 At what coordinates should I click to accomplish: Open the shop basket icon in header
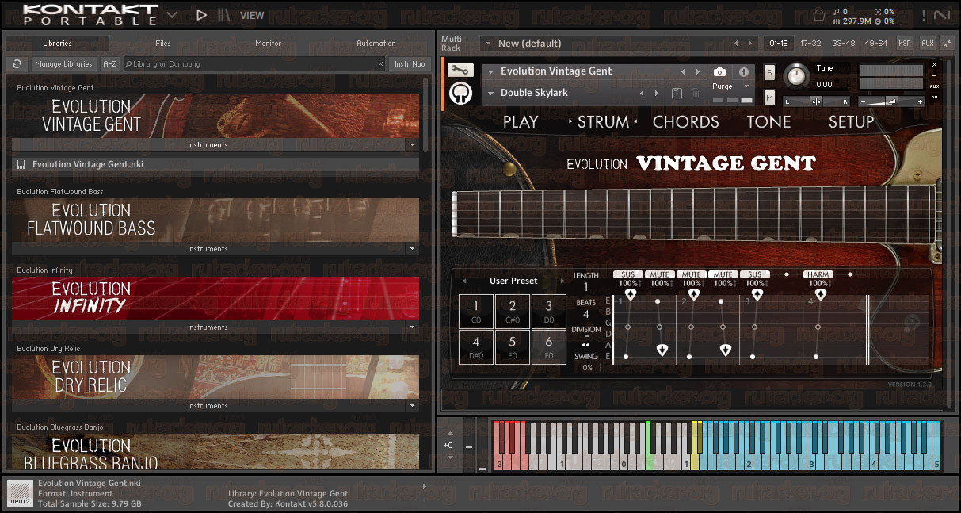coord(819,15)
